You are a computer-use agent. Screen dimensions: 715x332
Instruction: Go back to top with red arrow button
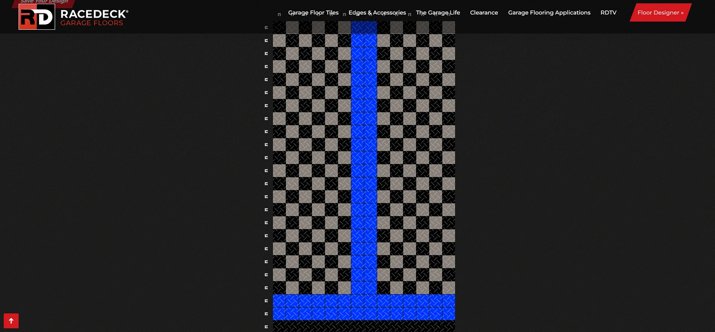coord(11,321)
